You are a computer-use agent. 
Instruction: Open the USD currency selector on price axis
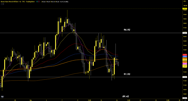tap(185, 1)
